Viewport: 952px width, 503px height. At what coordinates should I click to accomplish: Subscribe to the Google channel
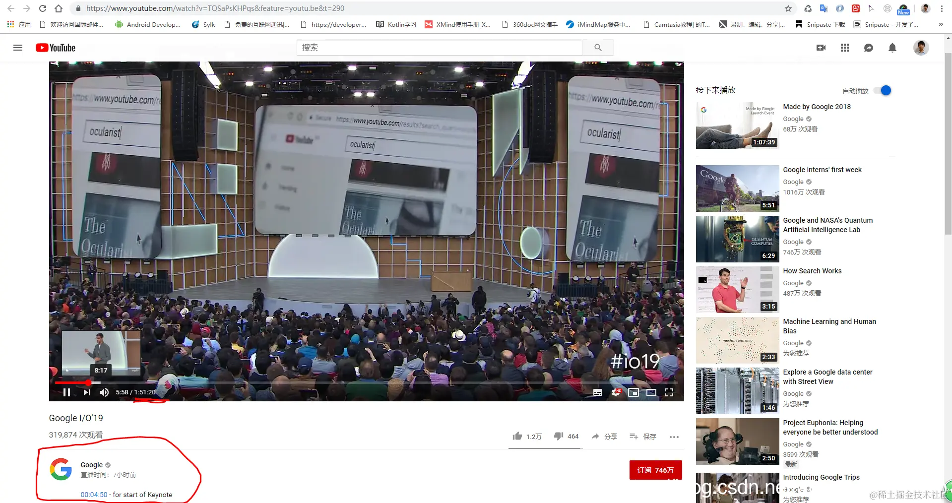pyautogui.click(x=655, y=470)
